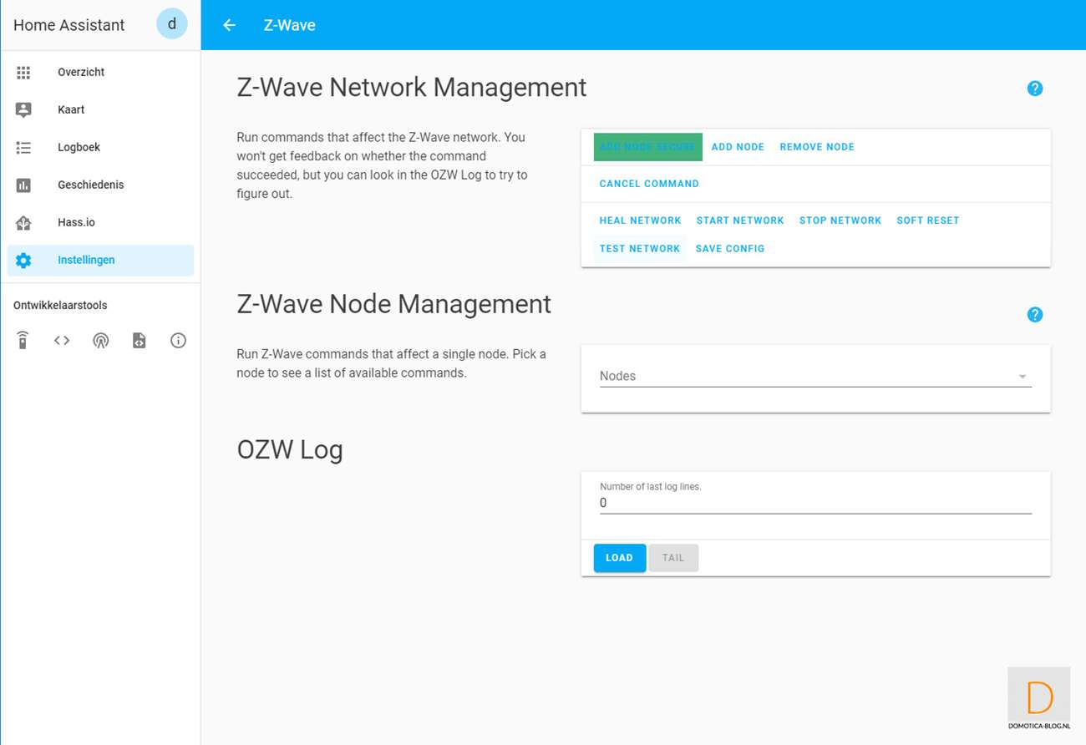
Task: Load the OZW log
Action: (620, 558)
